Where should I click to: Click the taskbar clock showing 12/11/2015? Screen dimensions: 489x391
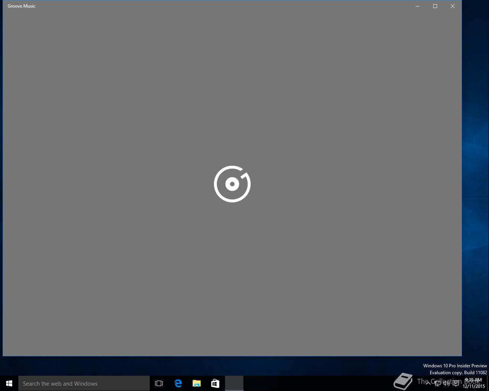point(474,383)
